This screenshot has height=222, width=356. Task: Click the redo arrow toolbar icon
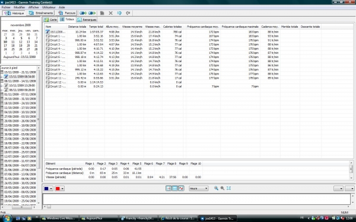click(x=128, y=13)
